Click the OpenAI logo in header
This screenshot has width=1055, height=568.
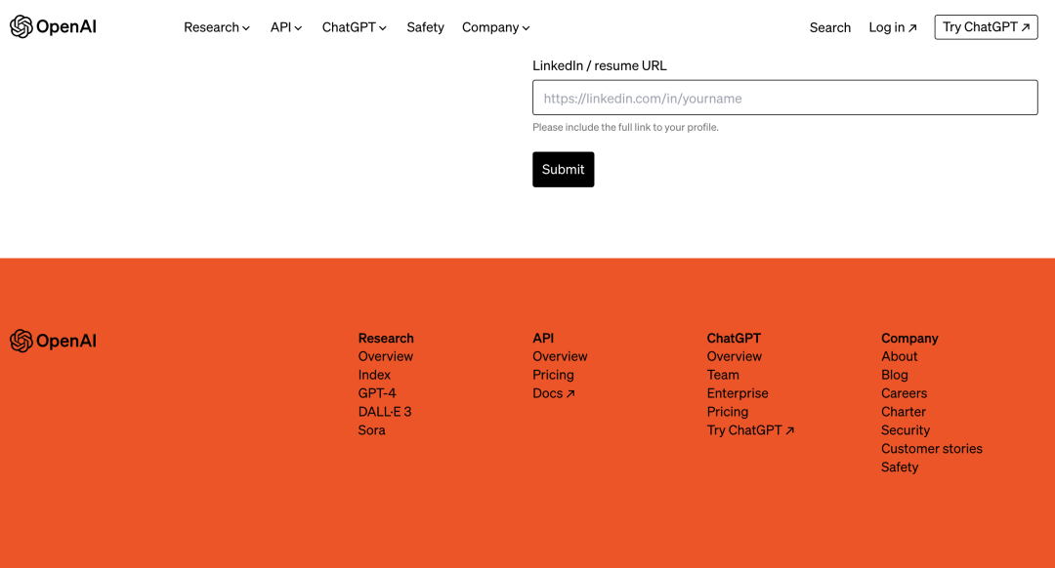tap(53, 27)
